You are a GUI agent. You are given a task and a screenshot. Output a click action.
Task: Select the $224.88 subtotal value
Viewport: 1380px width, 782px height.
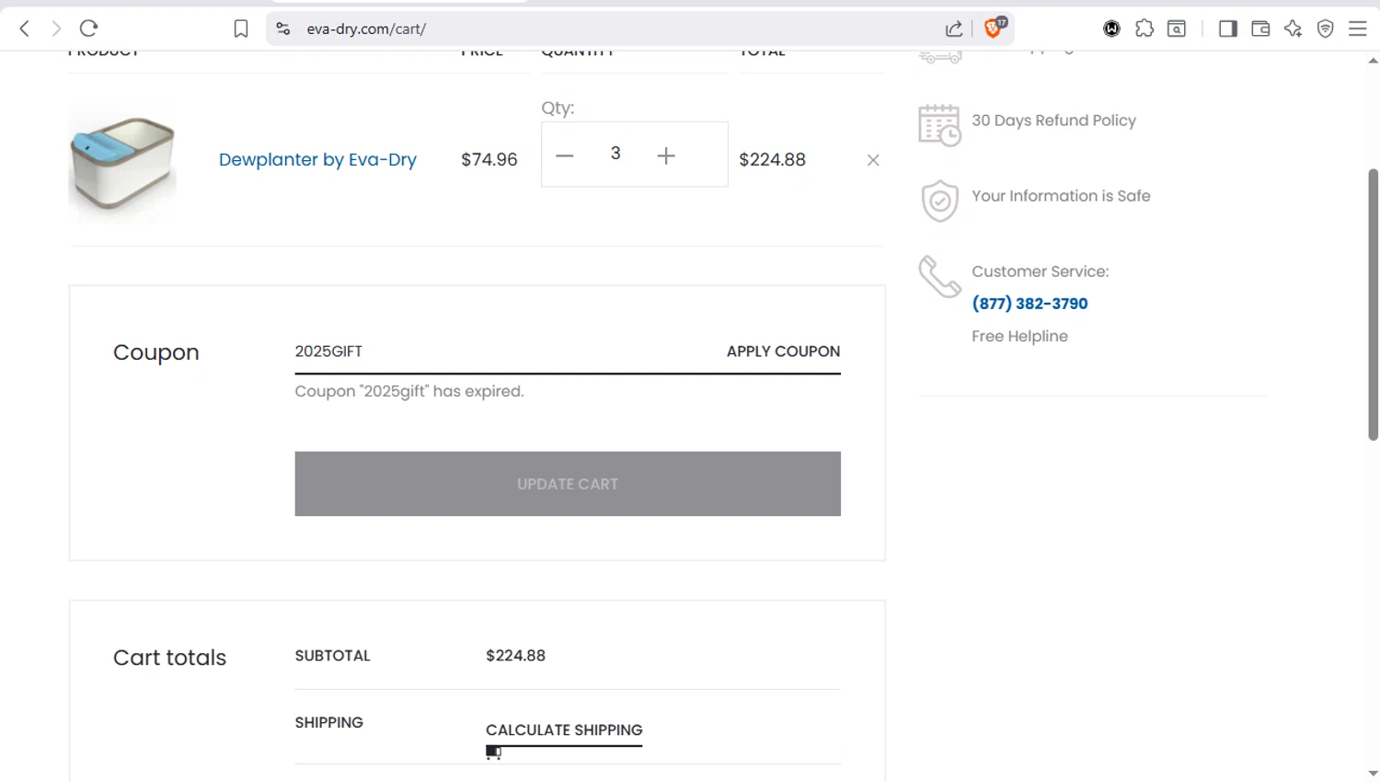515,656
